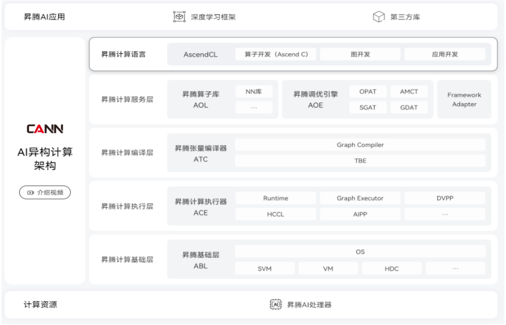Click the video icon in 介绍视频 button
Image resolution: width=506 pixels, height=325 pixels.
[30, 193]
